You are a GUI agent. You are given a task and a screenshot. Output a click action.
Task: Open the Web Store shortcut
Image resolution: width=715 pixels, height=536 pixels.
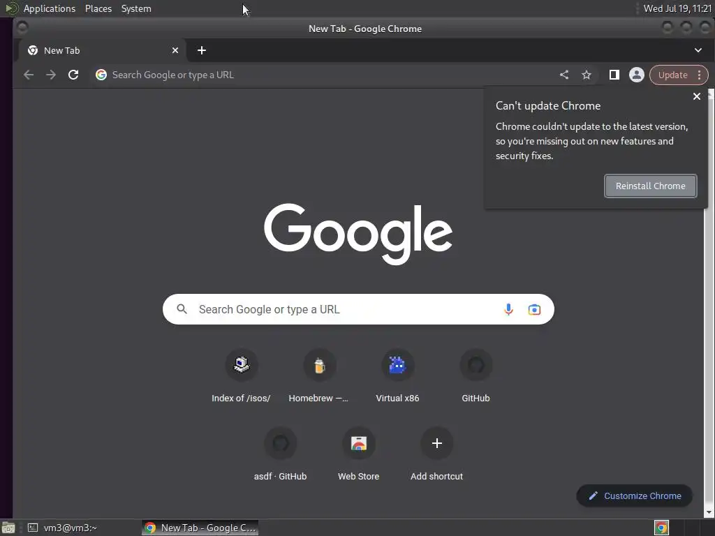[358, 454]
